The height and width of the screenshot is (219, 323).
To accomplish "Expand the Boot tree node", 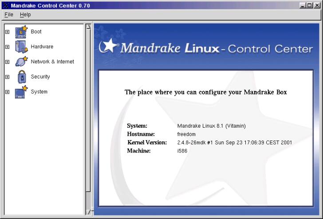I will [x=7, y=32].
